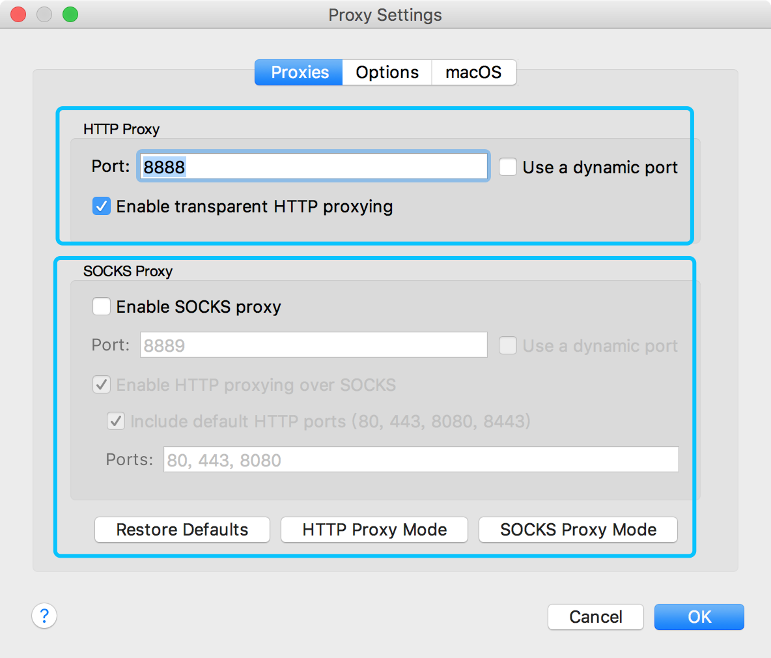Click the SOCKS Proxy Mode button
Screen dimensions: 771x658
pyautogui.click(x=578, y=530)
